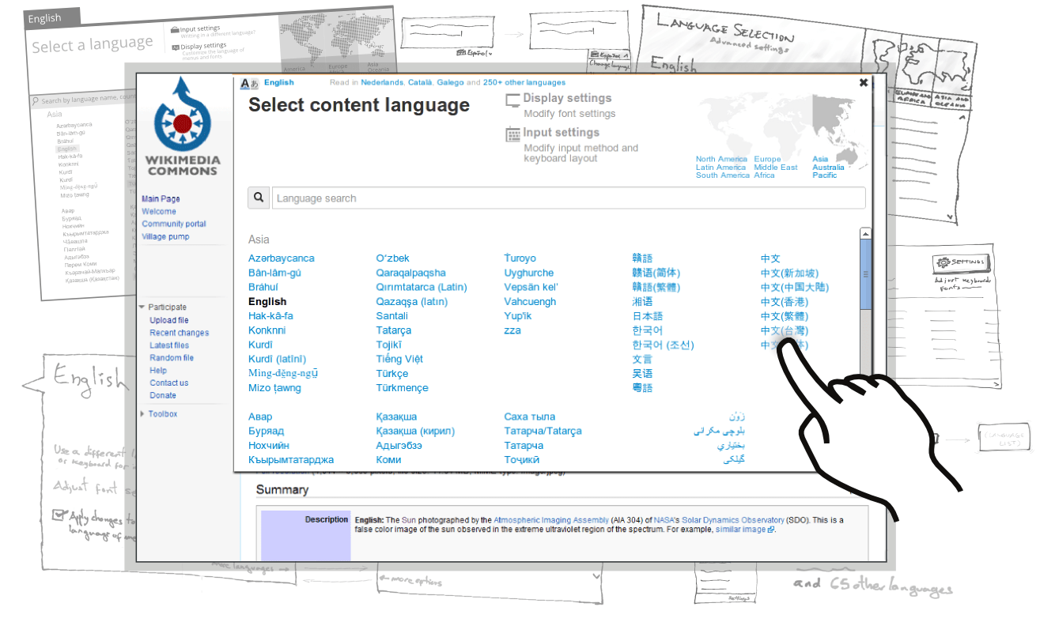The image size is (1040, 622).
Task: Click the Input settings keyboard icon
Action: (x=513, y=134)
